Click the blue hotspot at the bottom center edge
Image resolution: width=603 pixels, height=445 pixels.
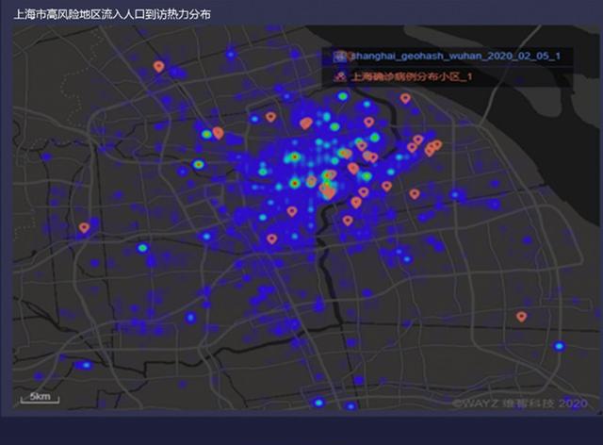318,403
